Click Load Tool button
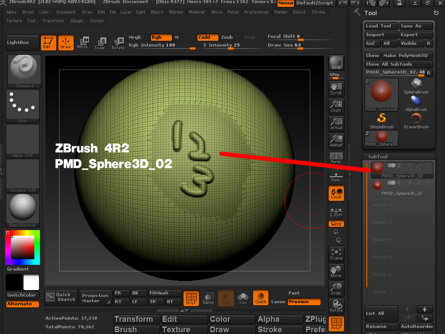 pos(381,26)
